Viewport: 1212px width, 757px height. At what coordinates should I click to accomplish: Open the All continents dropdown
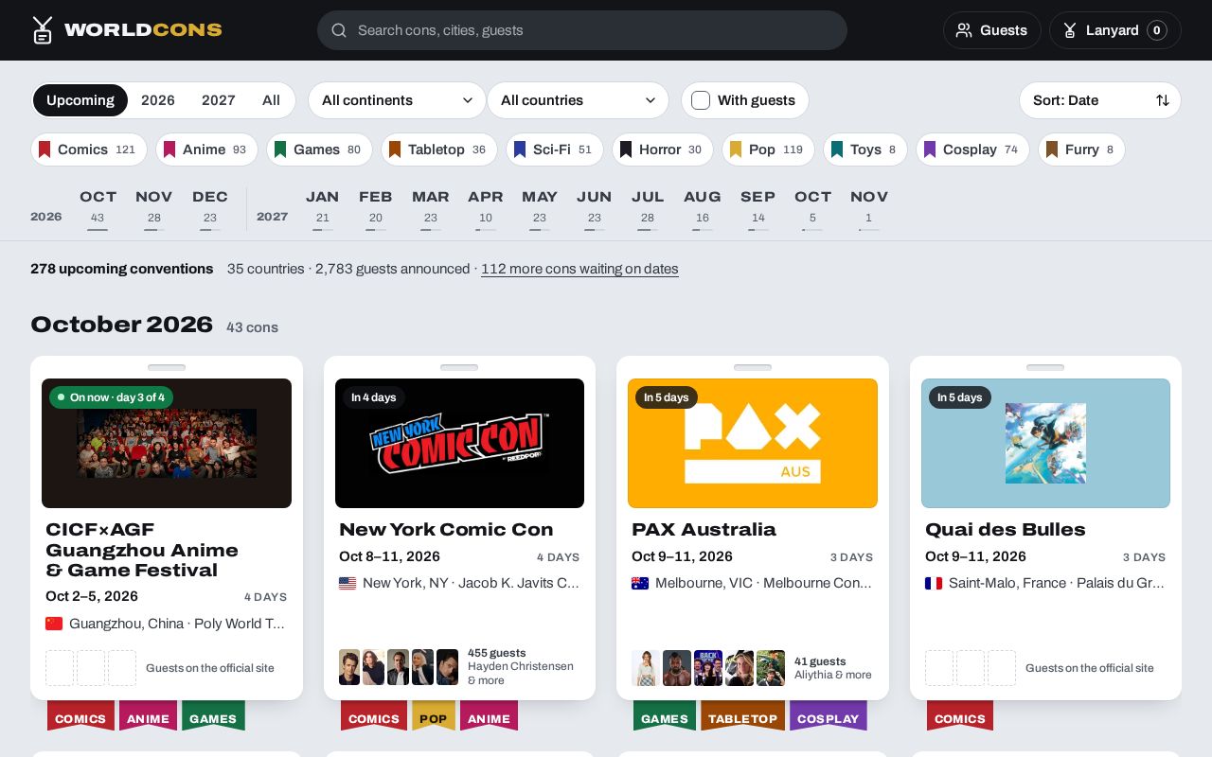(397, 100)
